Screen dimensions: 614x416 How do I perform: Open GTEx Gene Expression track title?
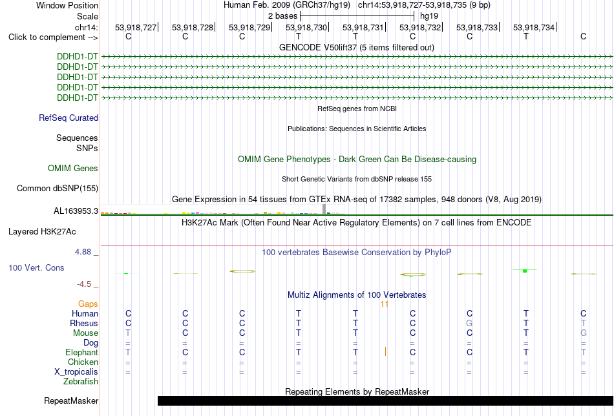357,199
